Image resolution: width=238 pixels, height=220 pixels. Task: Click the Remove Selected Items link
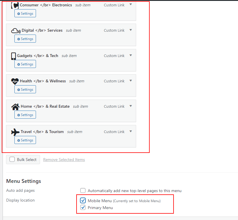(64, 160)
